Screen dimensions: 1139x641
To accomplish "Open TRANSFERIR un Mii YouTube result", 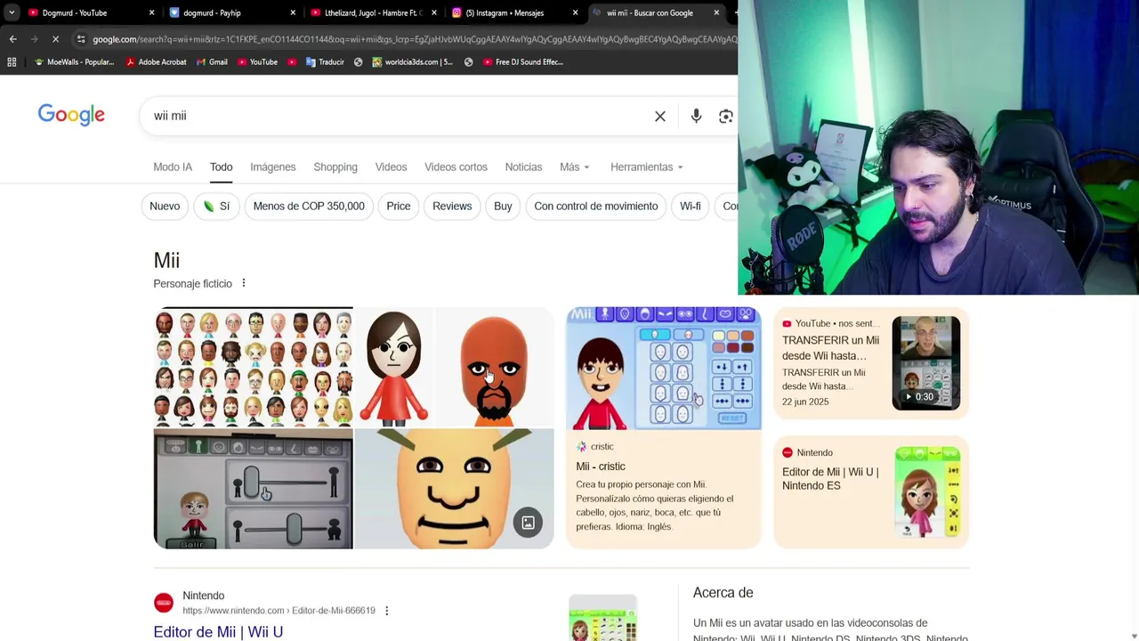I will pos(831,348).
